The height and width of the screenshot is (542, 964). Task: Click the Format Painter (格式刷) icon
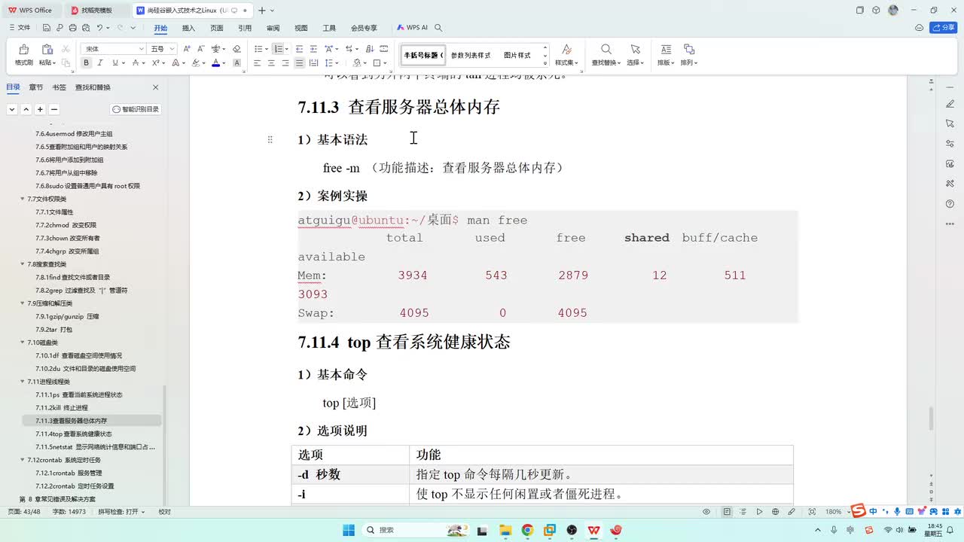(23, 50)
